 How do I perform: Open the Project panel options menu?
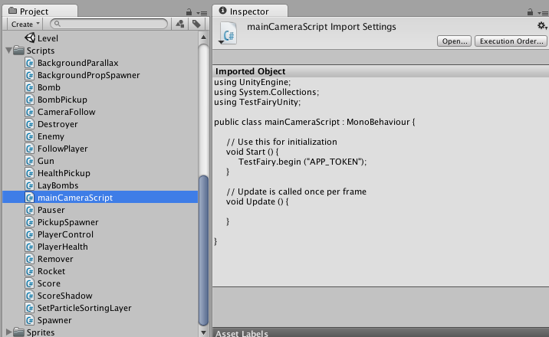pos(202,13)
